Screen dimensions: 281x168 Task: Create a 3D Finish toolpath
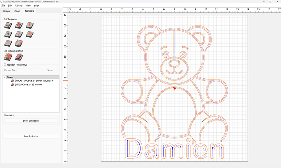click(x=18, y=57)
